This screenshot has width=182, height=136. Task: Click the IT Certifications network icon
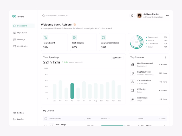[133, 82]
